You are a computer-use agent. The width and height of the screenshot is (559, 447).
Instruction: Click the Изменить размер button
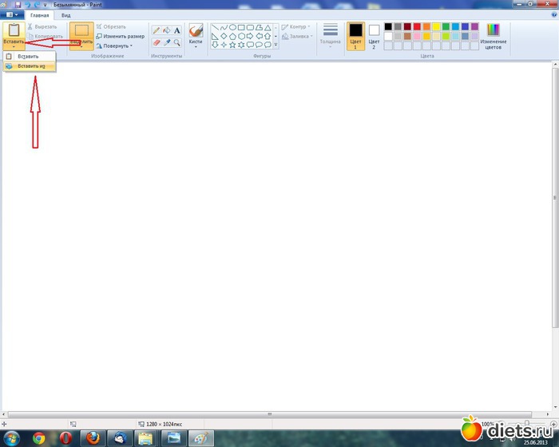121,36
